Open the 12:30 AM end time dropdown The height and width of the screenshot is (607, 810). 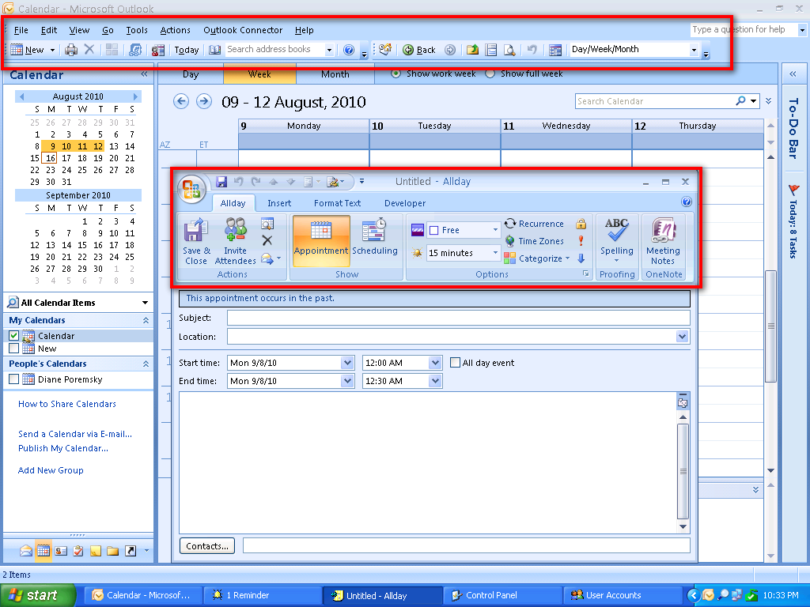[x=435, y=381]
